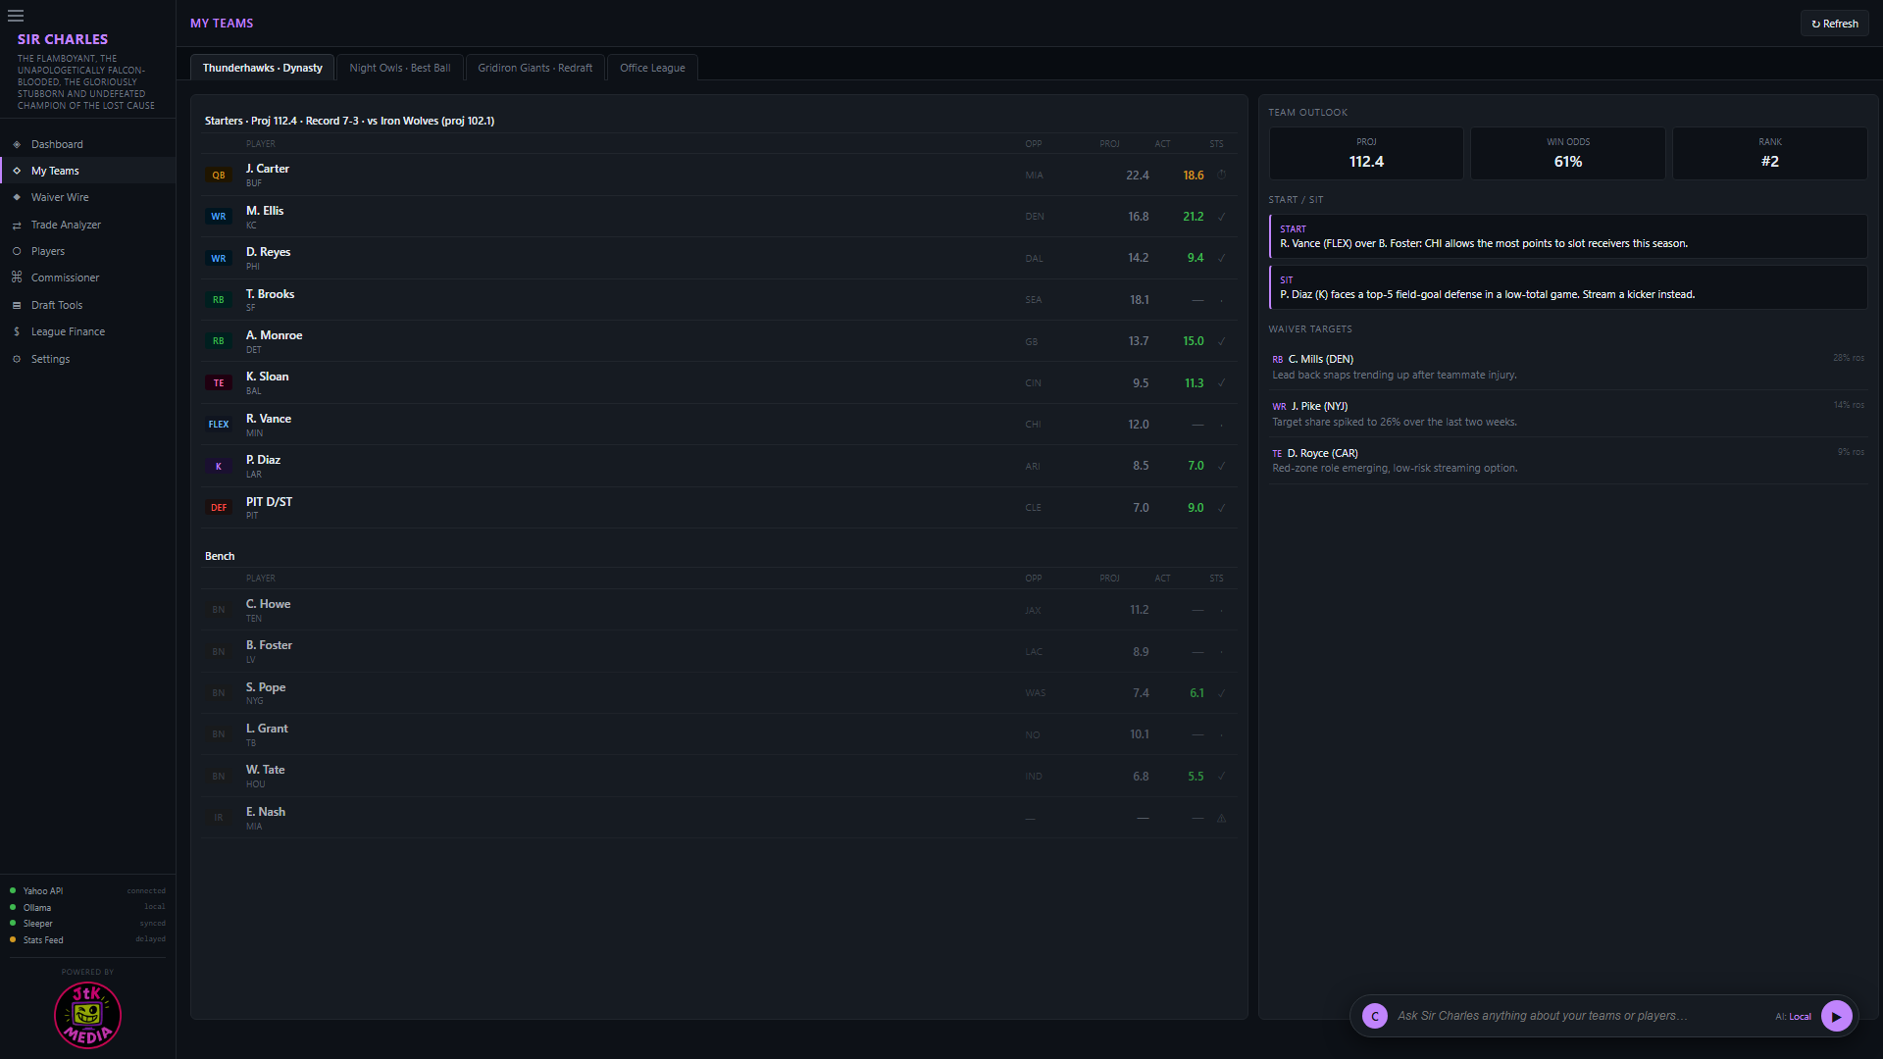The height and width of the screenshot is (1059, 1883).
Task: Click the Sleeper synced status entry
Action: [x=87, y=924]
